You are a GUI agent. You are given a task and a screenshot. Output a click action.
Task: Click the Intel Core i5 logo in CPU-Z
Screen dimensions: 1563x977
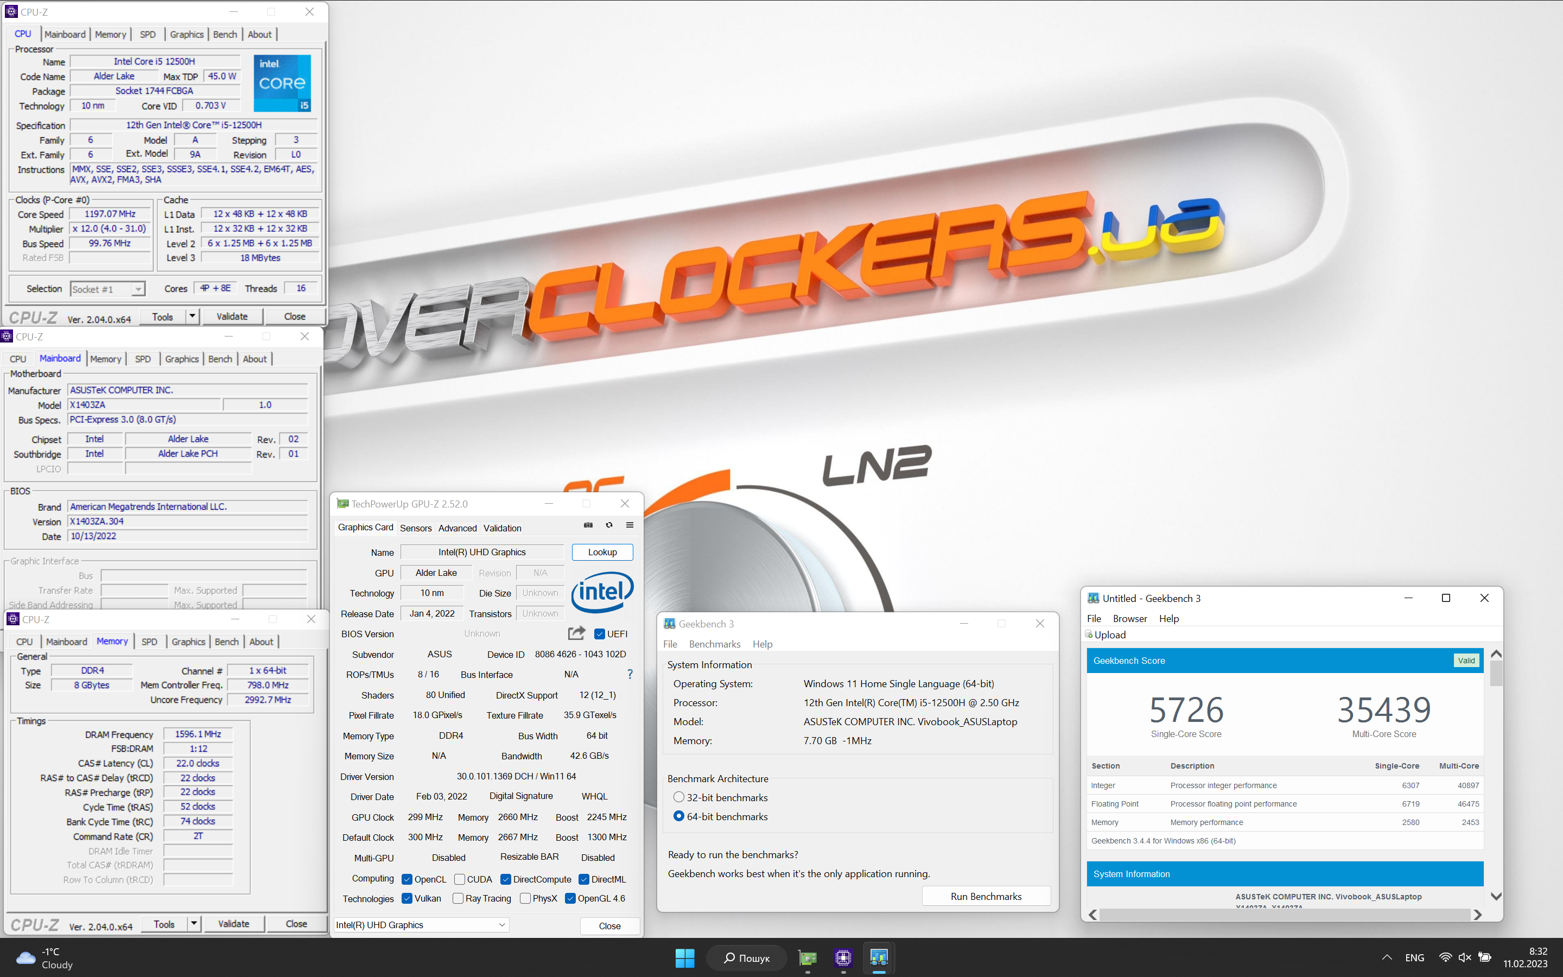(x=282, y=83)
